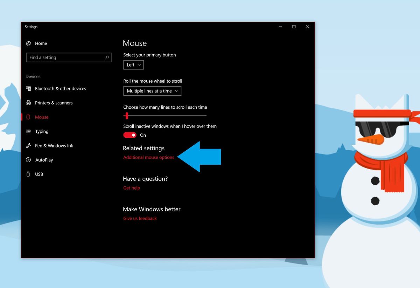Image resolution: width=420 pixels, height=288 pixels.
Task: Select Home in the Settings sidebar
Action: click(x=41, y=43)
